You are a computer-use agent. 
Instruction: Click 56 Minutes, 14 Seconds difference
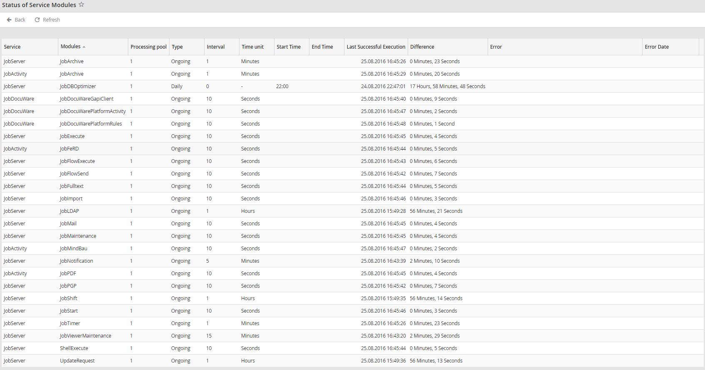click(x=436, y=298)
